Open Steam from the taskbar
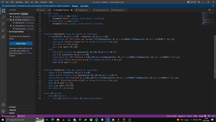Viewport: 216px width, 122px height. pyautogui.click(x=85, y=120)
